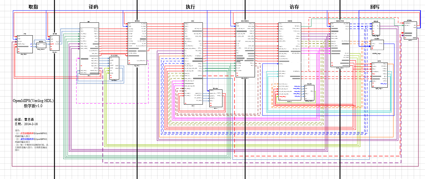Image resolution: width=425 pixels, height=179 pixels.
Task: Select the IF/ID pipeline register block
Action: [x=55, y=43]
